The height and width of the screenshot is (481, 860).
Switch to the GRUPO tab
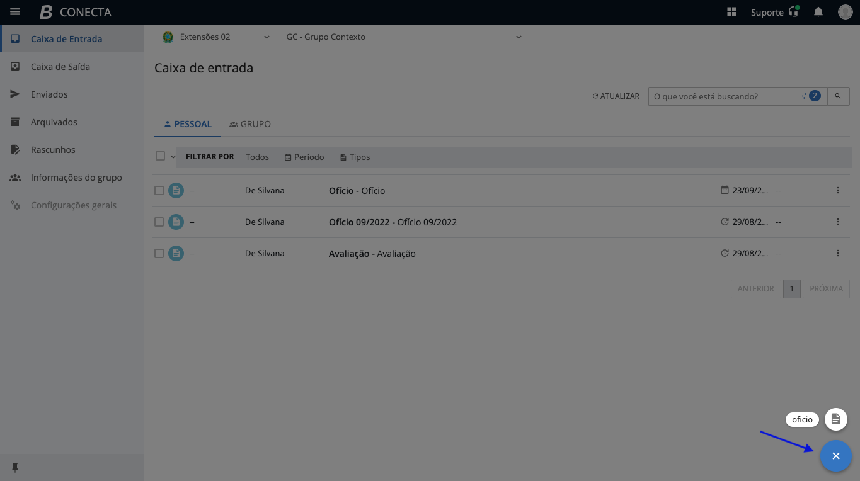point(250,124)
